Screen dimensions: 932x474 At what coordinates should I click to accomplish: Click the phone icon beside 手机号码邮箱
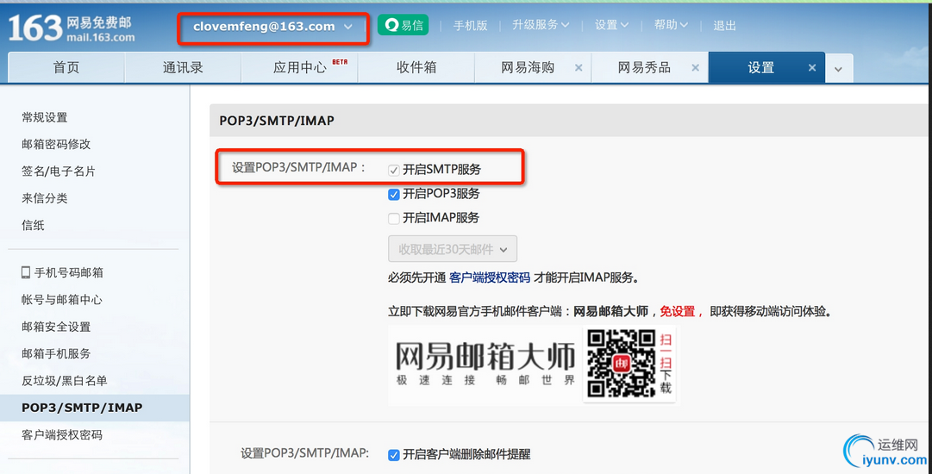click(26, 272)
